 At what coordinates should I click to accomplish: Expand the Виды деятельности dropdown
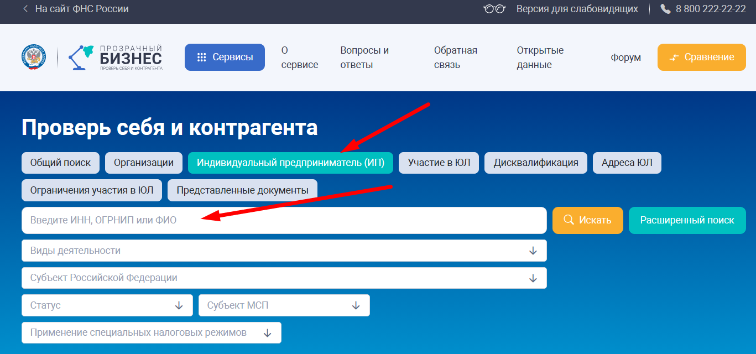pos(284,251)
